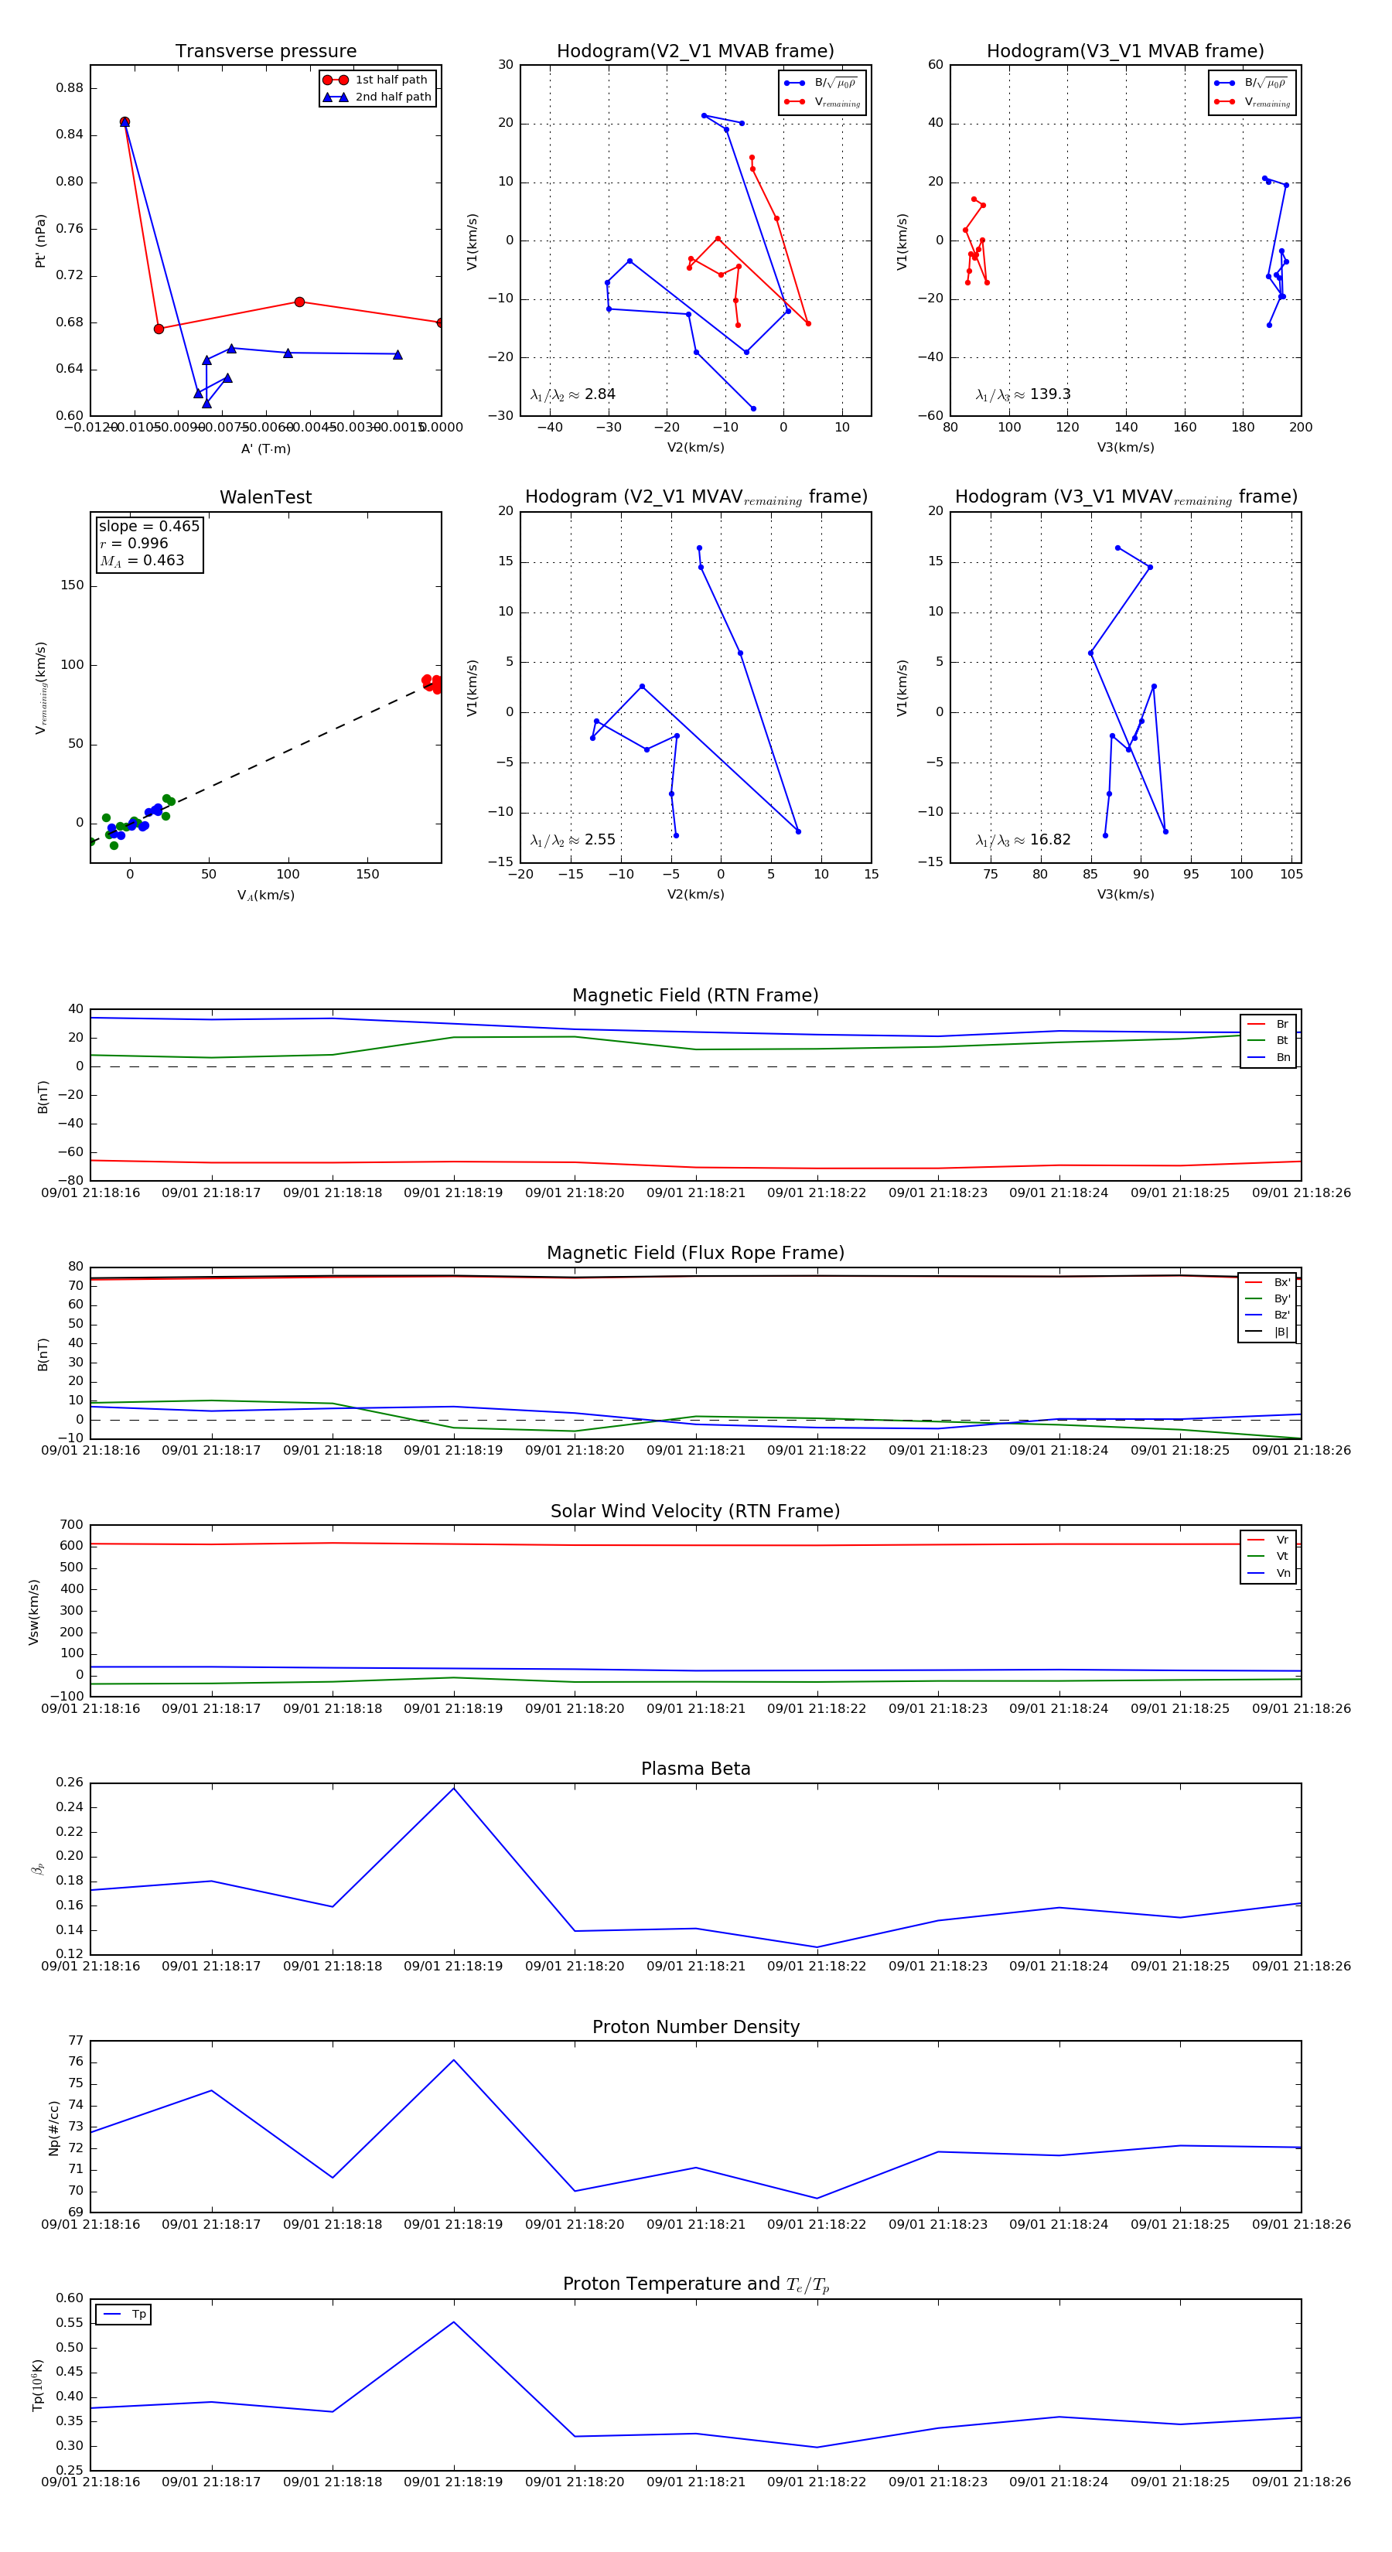Click the "A' (T·m)" x-axis label
Image resolution: width=1392 pixels, height=2552 pixels.
[x=265, y=449]
